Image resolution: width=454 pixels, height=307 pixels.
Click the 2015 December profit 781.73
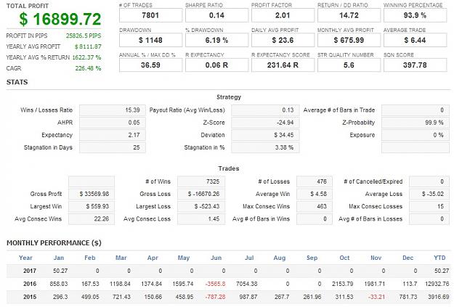408,297
